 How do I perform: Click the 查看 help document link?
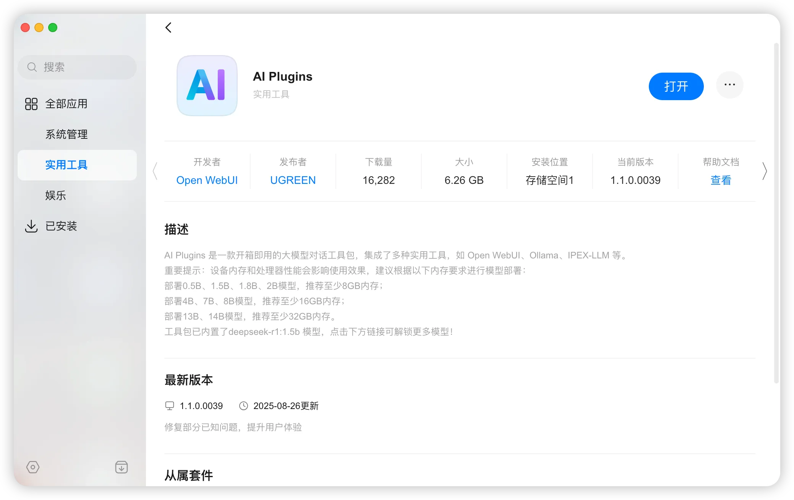721,180
